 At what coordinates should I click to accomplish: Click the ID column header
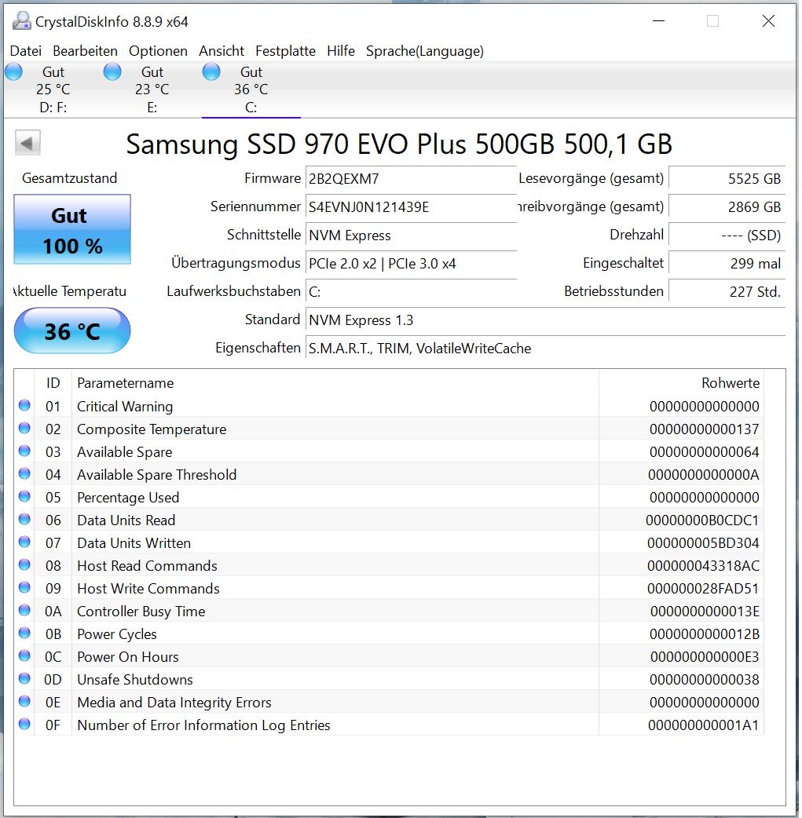53,383
